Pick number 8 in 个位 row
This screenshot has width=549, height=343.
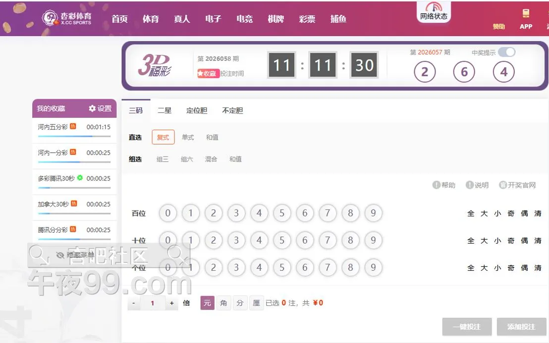350,267
